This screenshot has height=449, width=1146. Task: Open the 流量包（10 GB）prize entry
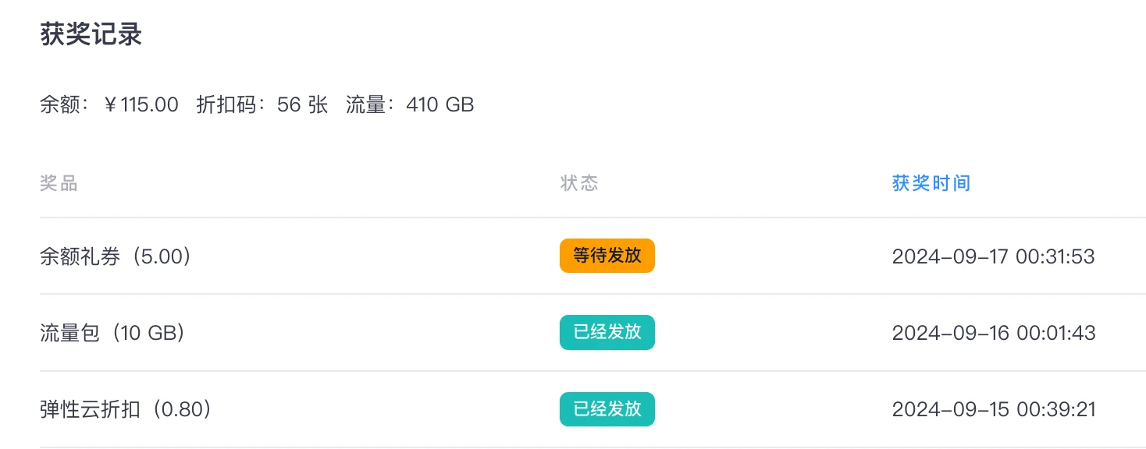pyautogui.click(x=112, y=333)
